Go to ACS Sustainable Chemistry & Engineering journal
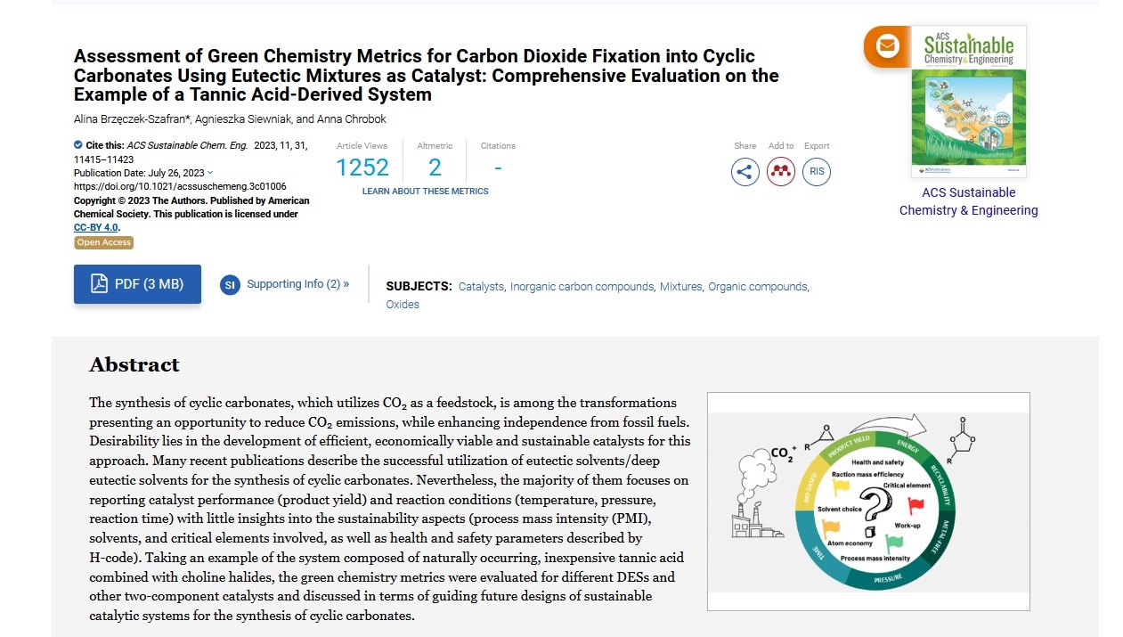Image resolution: width=1123 pixels, height=637 pixels. [969, 201]
